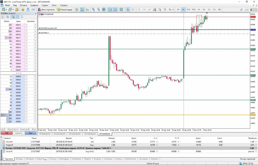258x165 pixels.
Task: Switch chart to candlestick style
Action: [x=82, y=10]
